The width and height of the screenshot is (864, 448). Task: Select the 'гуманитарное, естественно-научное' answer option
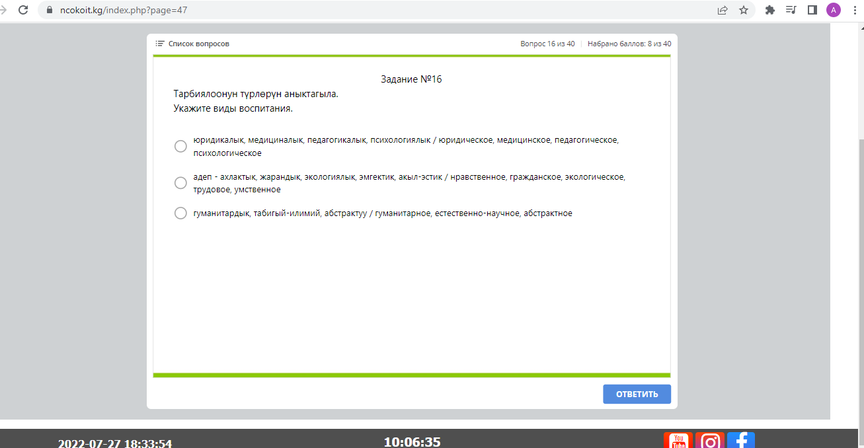tap(180, 213)
